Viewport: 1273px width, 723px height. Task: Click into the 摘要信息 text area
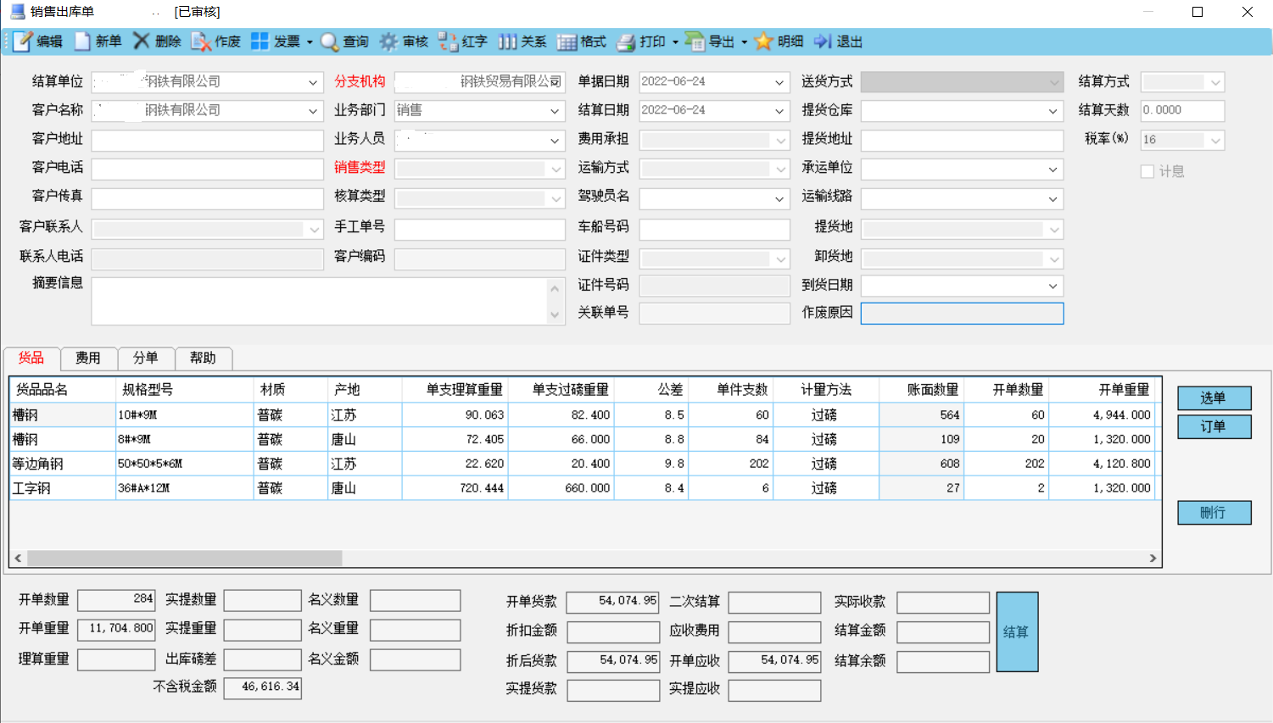[320, 301]
